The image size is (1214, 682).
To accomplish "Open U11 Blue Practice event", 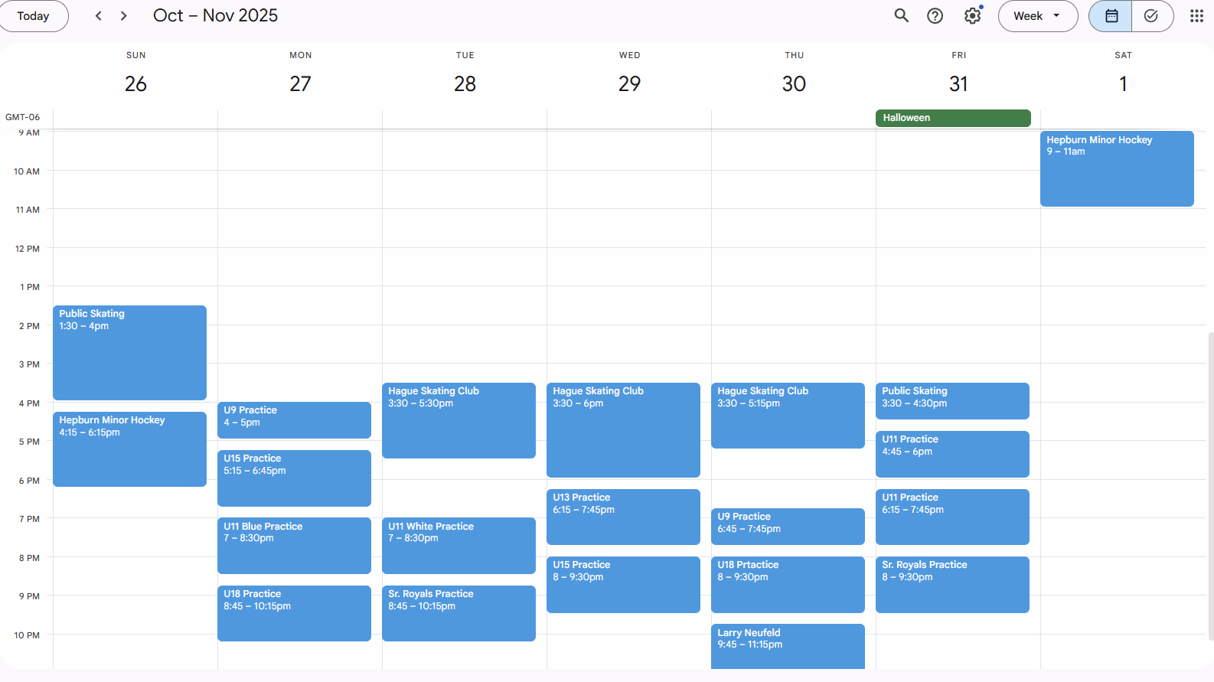I will 294,545.
